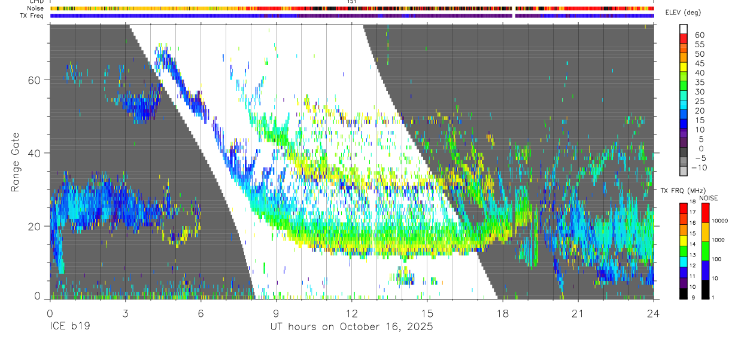Image resolution: width=735 pixels, height=339 pixels.
Task: Click the blue 11–12 MHz TX FRQ segment
Action: click(x=683, y=272)
